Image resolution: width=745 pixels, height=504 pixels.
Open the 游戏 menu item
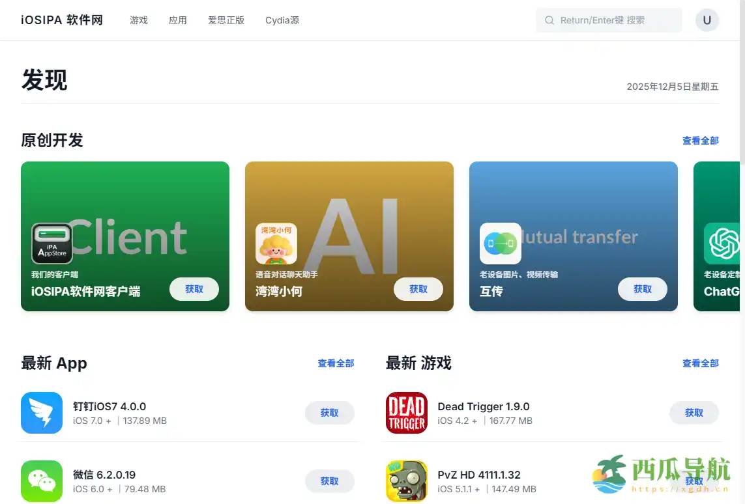pos(139,20)
